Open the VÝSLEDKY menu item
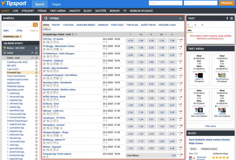 pos(28,11)
